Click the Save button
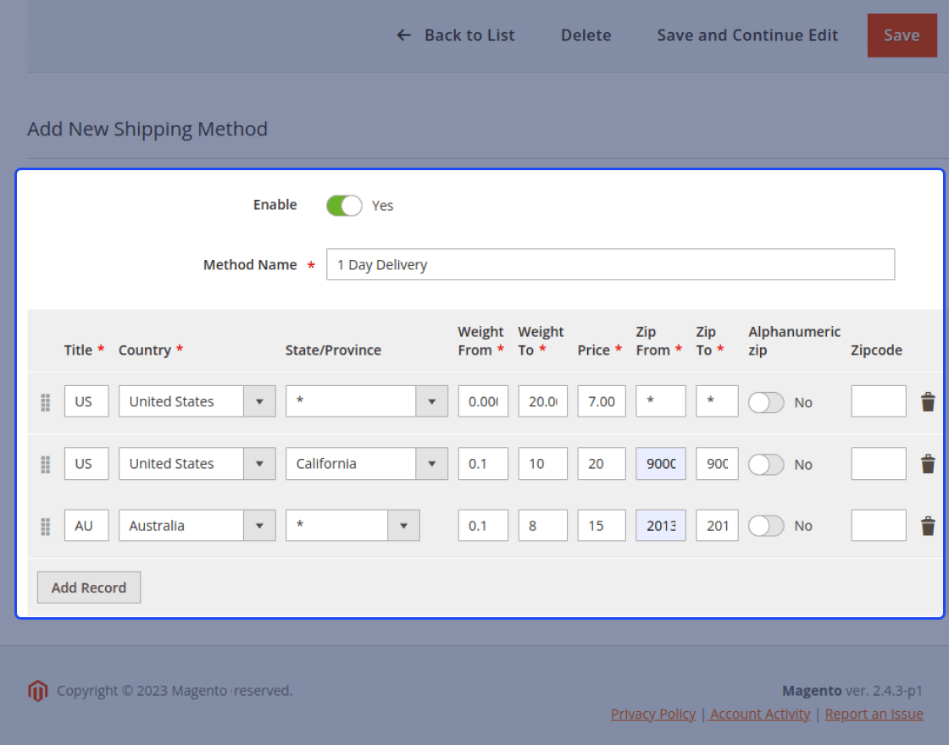This screenshot has height=745, width=949. click(902, 35)
